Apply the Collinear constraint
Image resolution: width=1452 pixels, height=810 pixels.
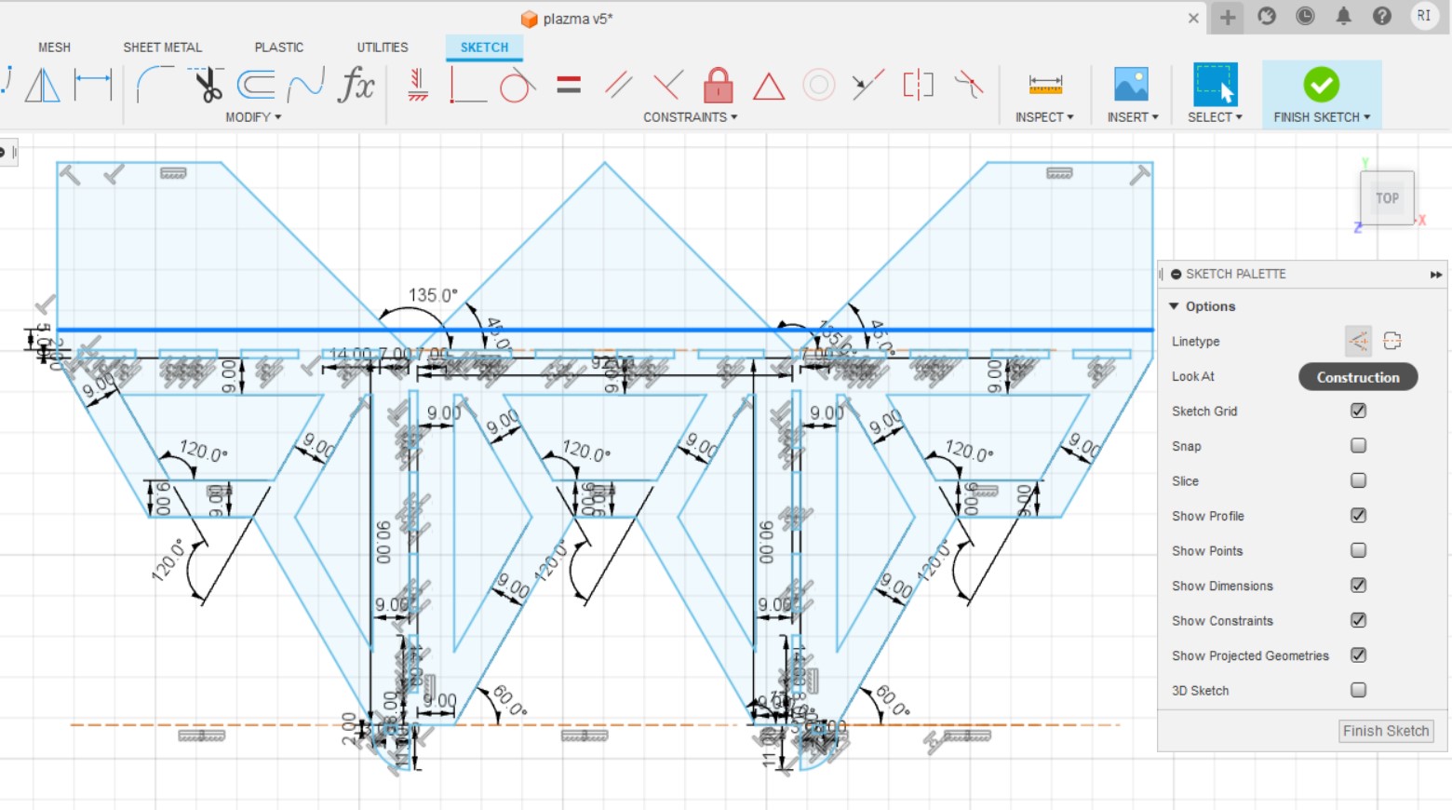(x=867, y=86)
